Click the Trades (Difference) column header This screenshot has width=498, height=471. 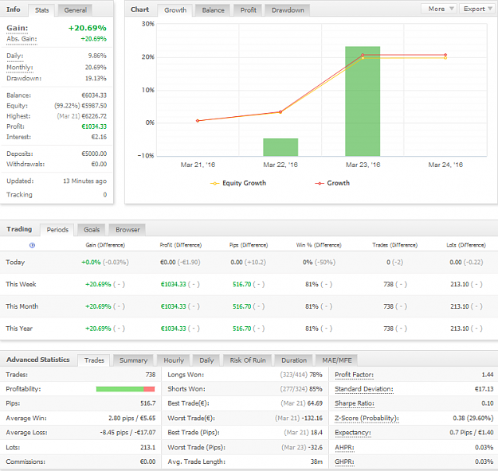(394, 245)
